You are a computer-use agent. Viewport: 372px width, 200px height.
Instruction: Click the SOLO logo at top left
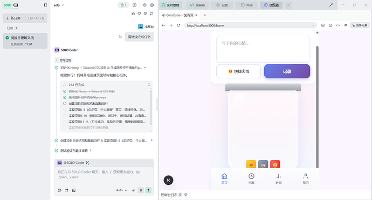[10, 5]
